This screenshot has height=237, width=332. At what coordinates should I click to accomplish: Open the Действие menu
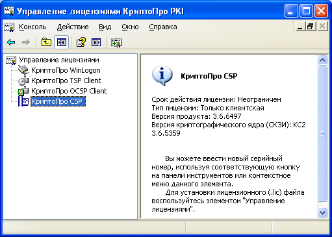73,27
